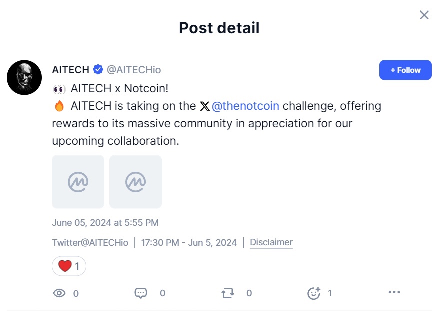
Task: Click the blue verified badge icon
Action: point(98,69)
